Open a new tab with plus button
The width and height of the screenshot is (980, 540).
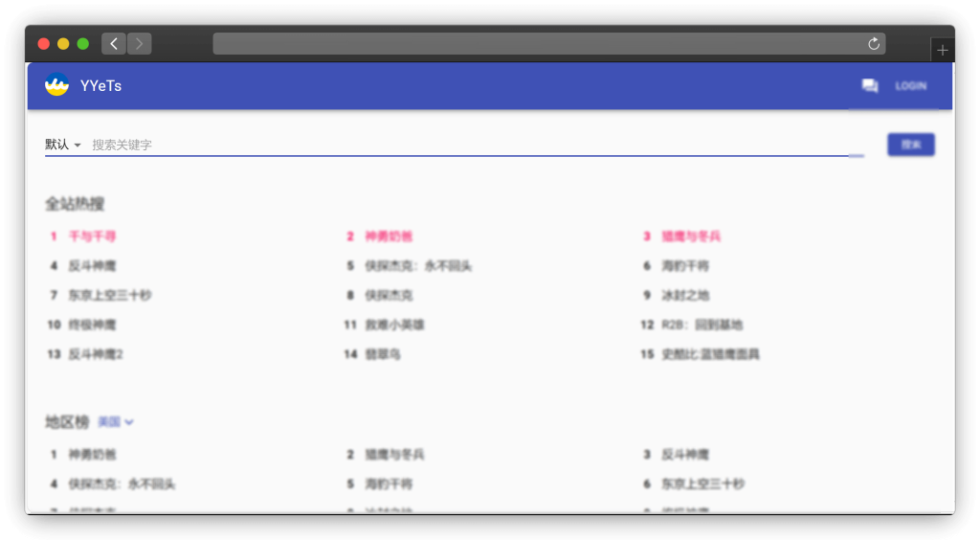click(943, 51)
